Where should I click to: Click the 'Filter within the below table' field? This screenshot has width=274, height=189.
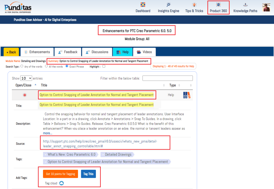point(167,78)
